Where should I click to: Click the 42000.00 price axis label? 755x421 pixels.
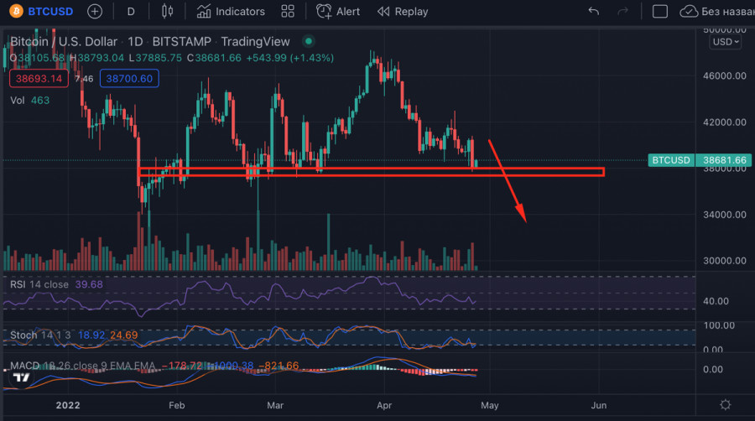pyautogui.click(x=724, y=122)
